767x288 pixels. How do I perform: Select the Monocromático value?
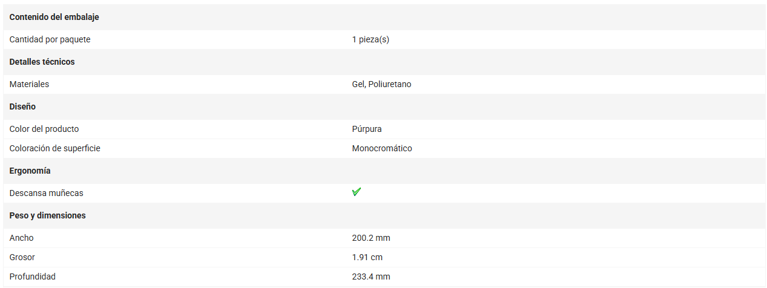(x=382, y=148)
